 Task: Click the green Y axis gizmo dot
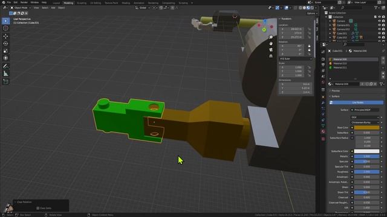[x=264, y=30]
